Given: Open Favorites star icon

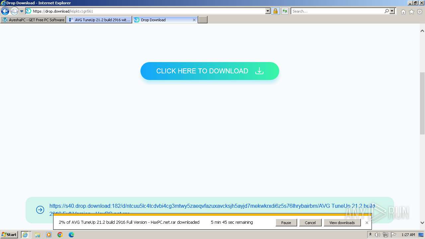Looking at the screenshot, I should [x=411, y=12].
